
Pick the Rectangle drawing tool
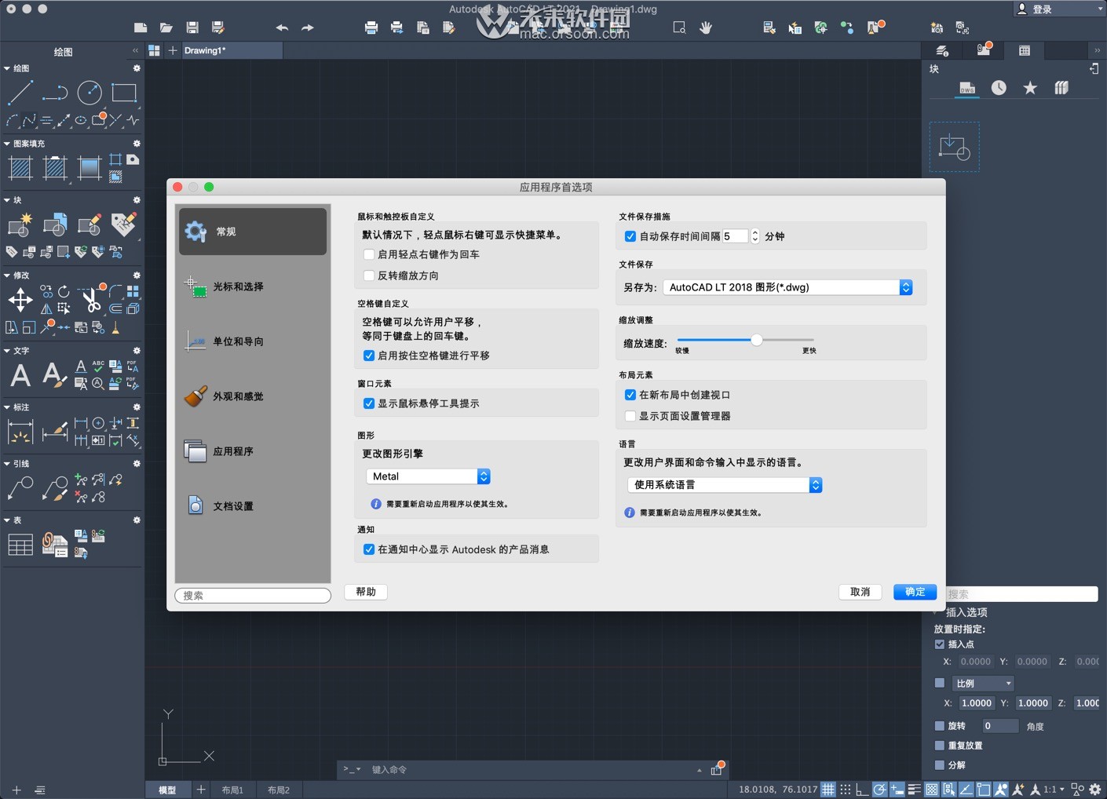123,93
